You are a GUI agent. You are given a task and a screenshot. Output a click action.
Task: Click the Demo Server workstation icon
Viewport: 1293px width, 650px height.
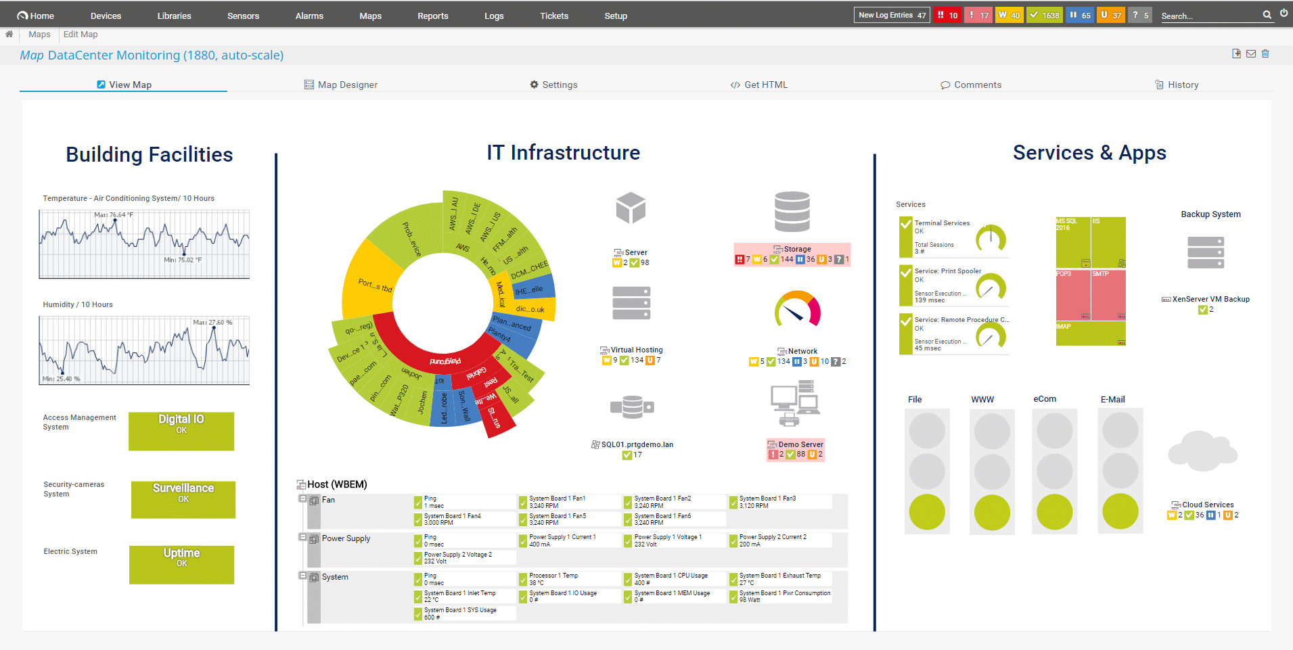(795, 402)
